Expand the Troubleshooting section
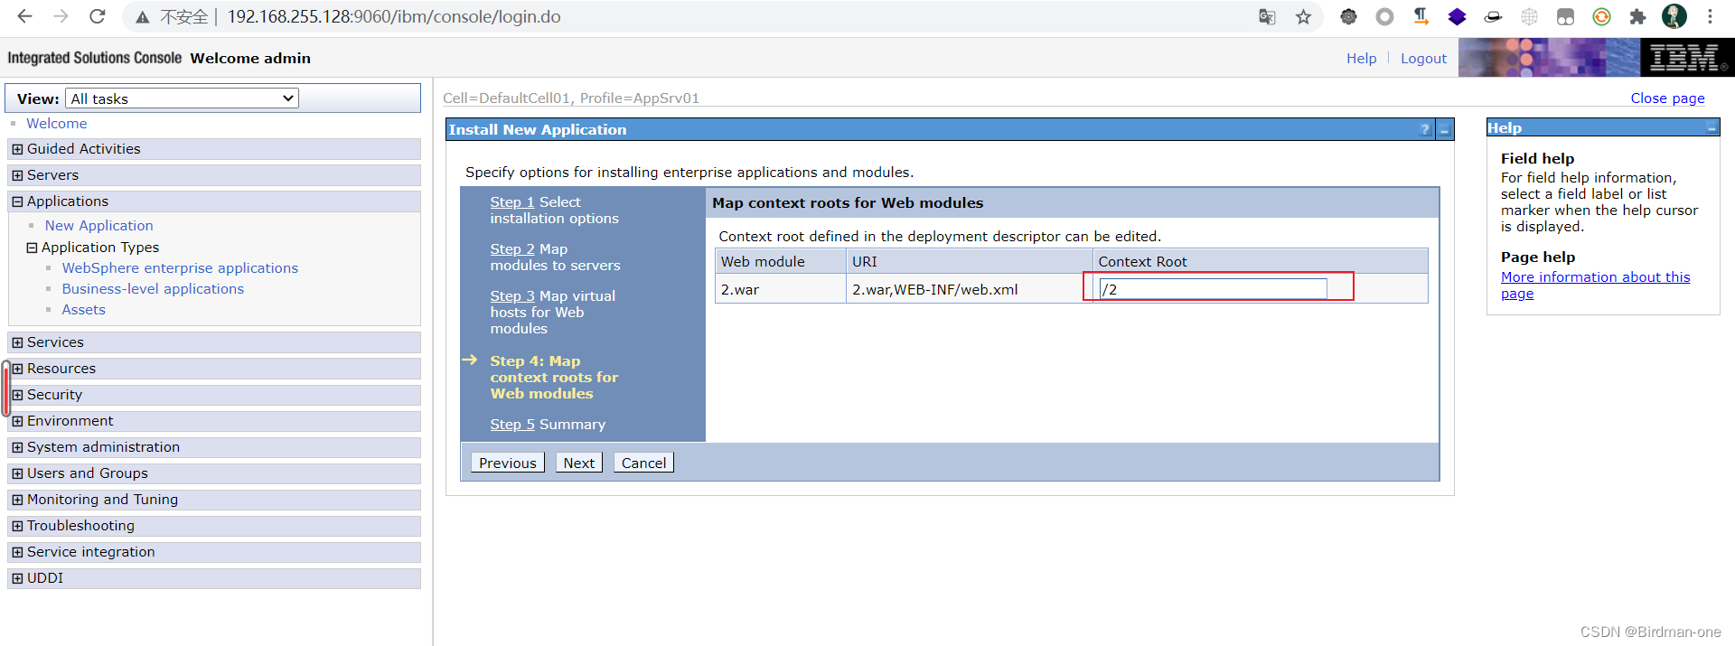The image size is (1735, 646). 17,526
